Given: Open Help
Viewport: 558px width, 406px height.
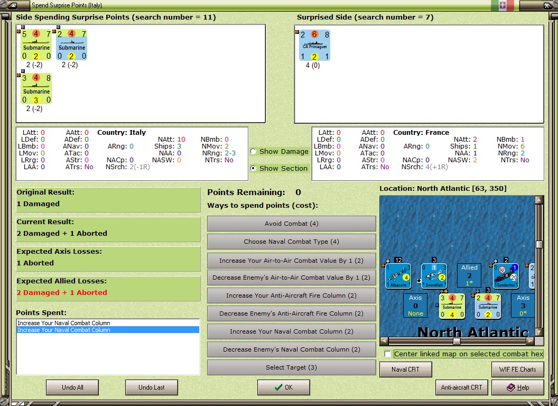Looking at the screenshot, I should (518, 387).
